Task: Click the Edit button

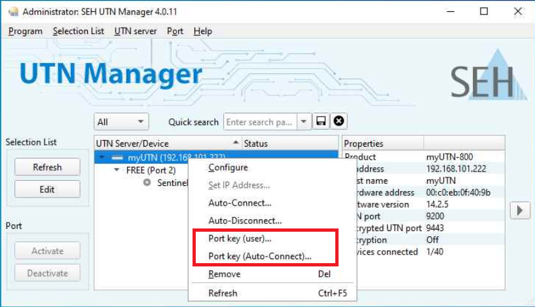Action: pyautogui.click(x=47, y=189)
